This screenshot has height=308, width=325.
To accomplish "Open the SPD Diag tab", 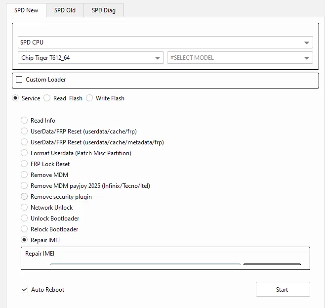I will coord(103,10).
